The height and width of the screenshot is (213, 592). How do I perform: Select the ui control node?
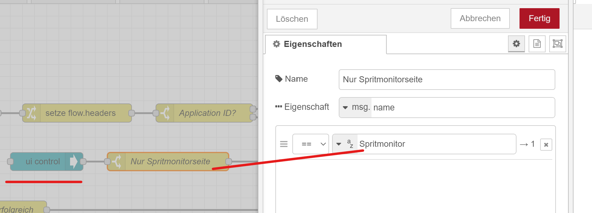pyautogui.click(x=42, y=162)
